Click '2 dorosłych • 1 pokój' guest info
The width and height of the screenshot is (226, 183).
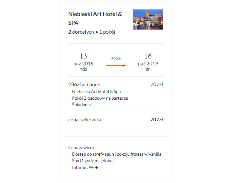(92, 32)
